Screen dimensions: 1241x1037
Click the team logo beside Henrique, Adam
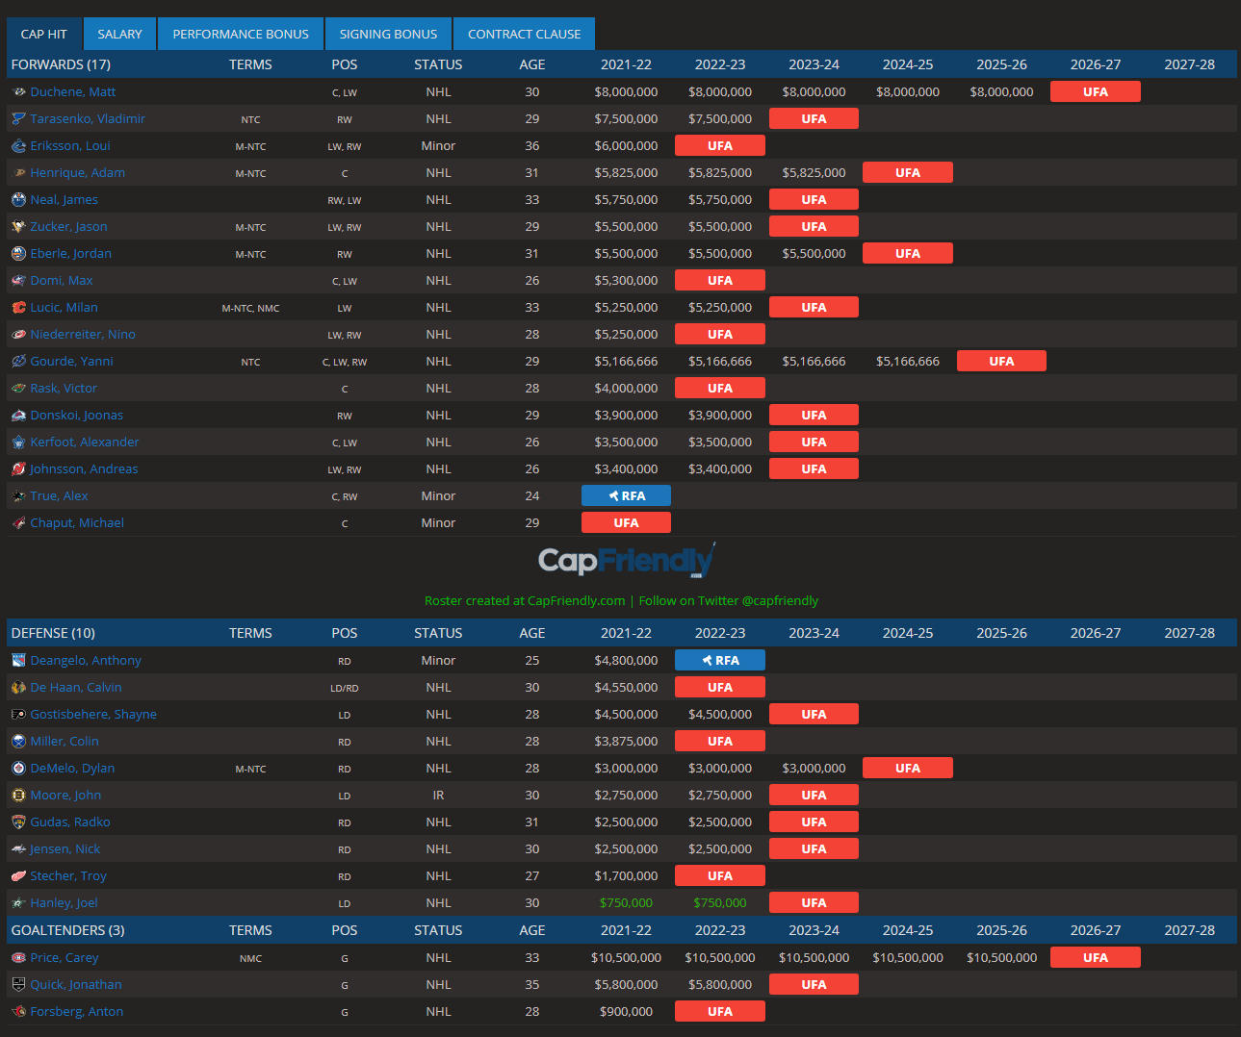click(18, 173)
